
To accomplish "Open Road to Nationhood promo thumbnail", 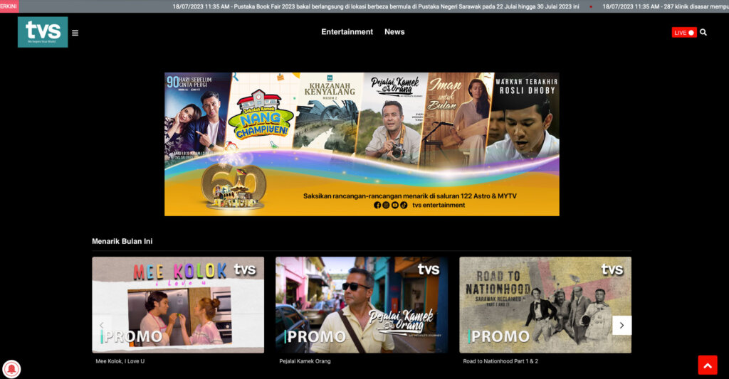I will (545, 304).
